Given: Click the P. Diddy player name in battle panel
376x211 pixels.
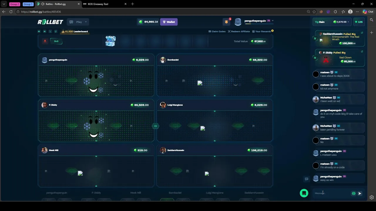Looking at the screenshot, I should coord(53,105).
